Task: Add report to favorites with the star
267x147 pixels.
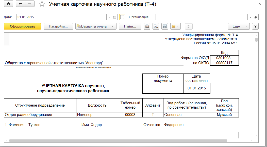Action: point(42,4)
